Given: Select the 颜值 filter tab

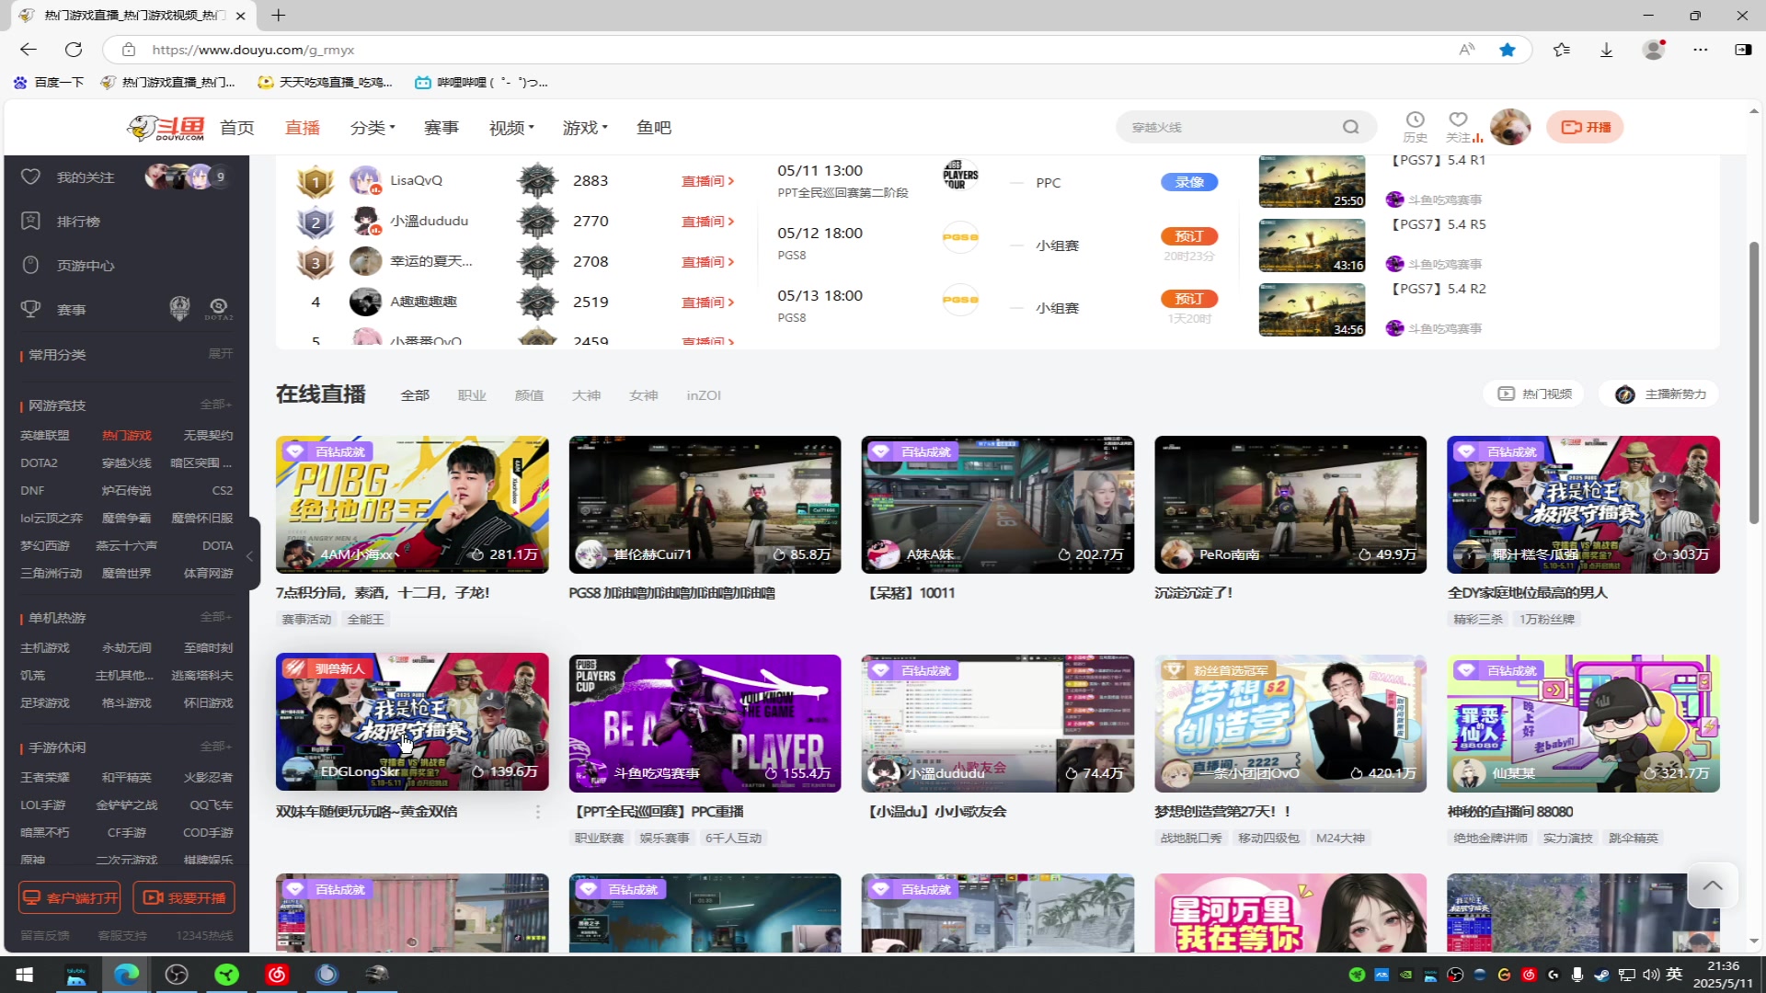Looking at the screenshot, I should click(529, 395).
